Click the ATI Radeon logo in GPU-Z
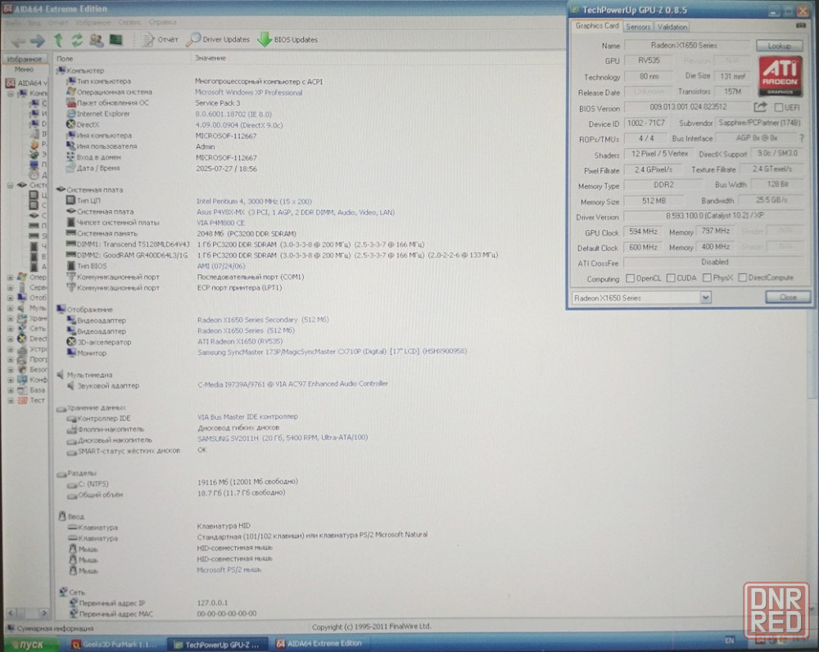 (780, 77)
